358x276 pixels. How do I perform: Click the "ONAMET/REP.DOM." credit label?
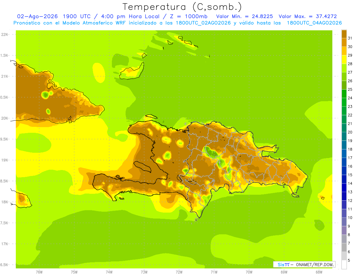point(315,264)
